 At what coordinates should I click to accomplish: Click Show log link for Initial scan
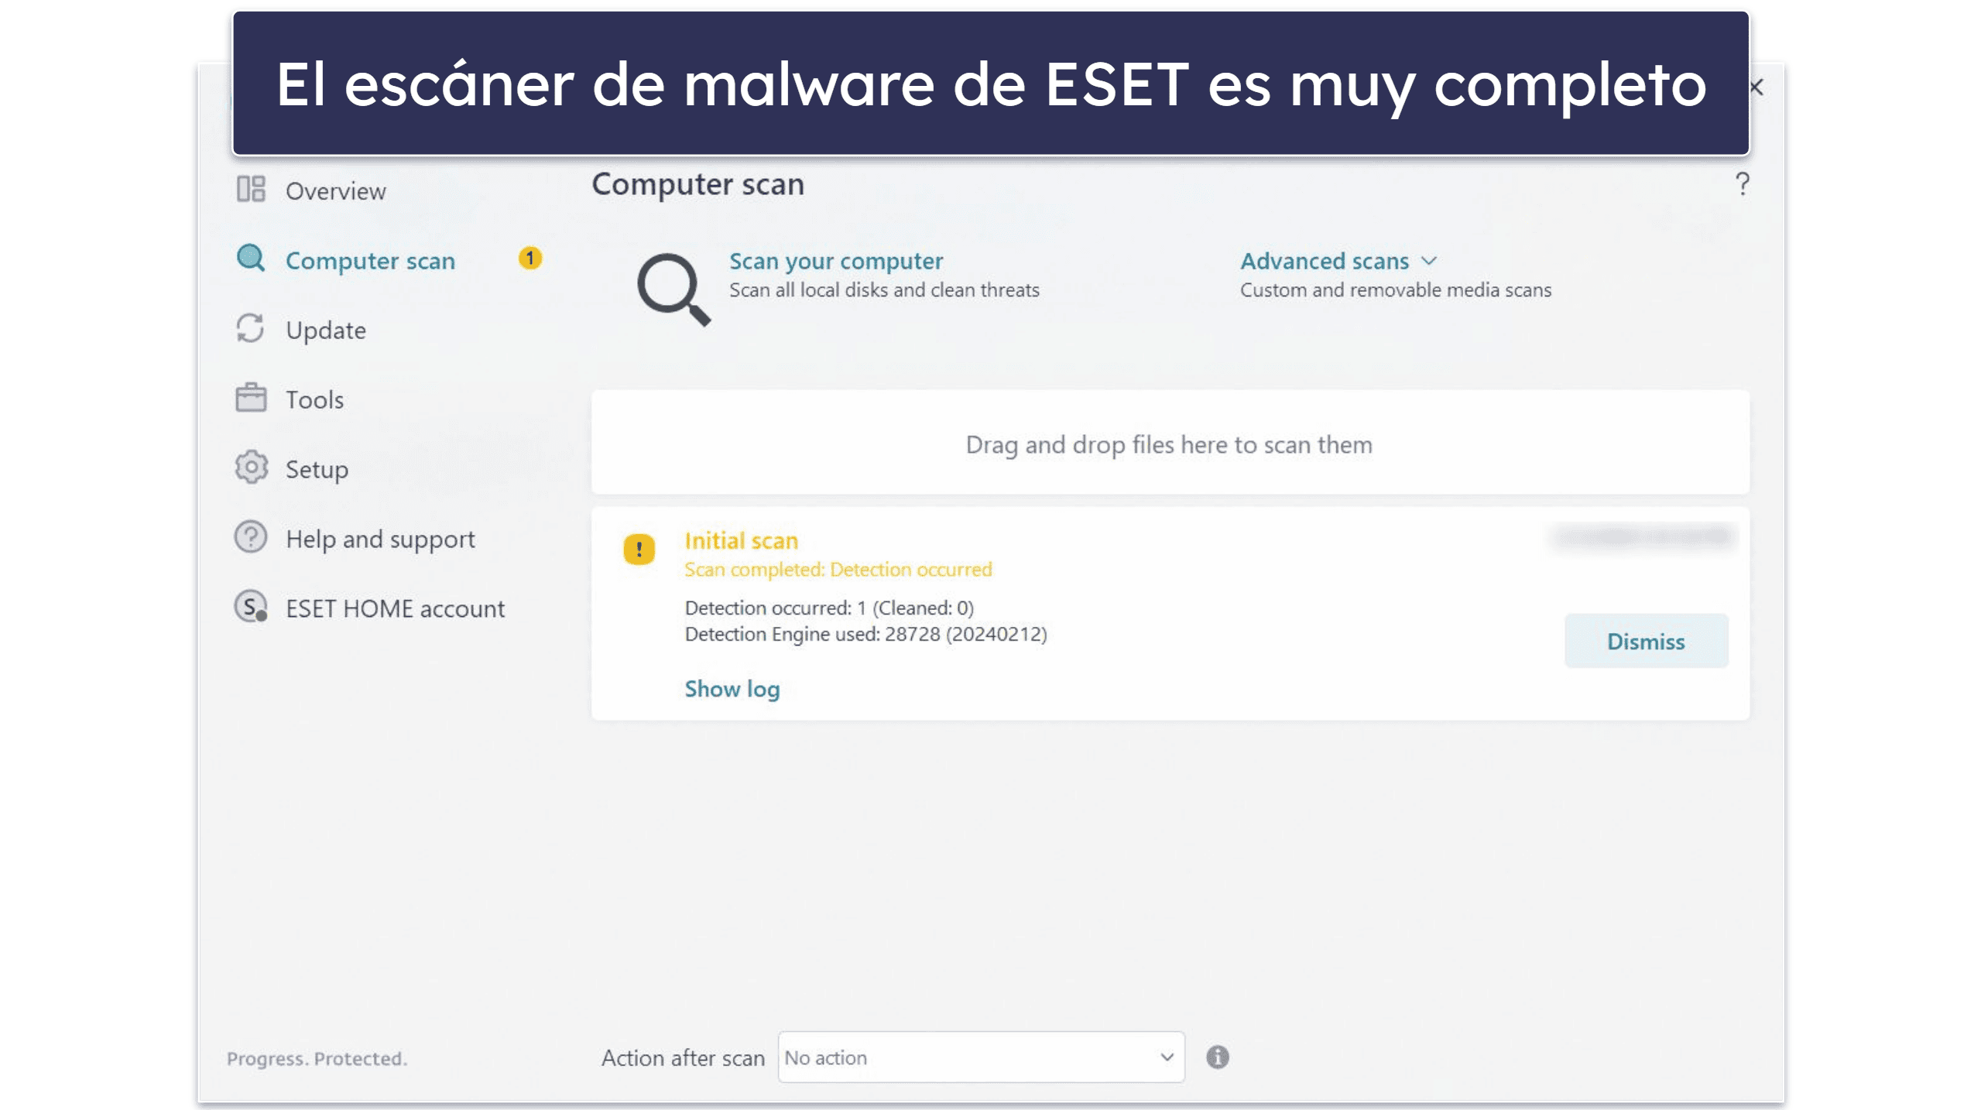click(x=732, y=688)
